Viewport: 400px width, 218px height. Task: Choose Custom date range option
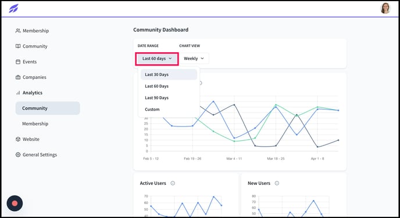(x=169, y=110)
